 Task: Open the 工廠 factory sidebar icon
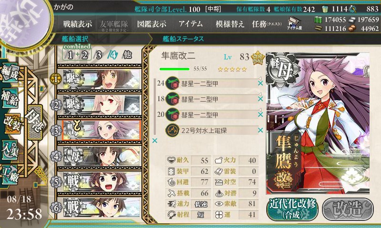pos(10,174)
